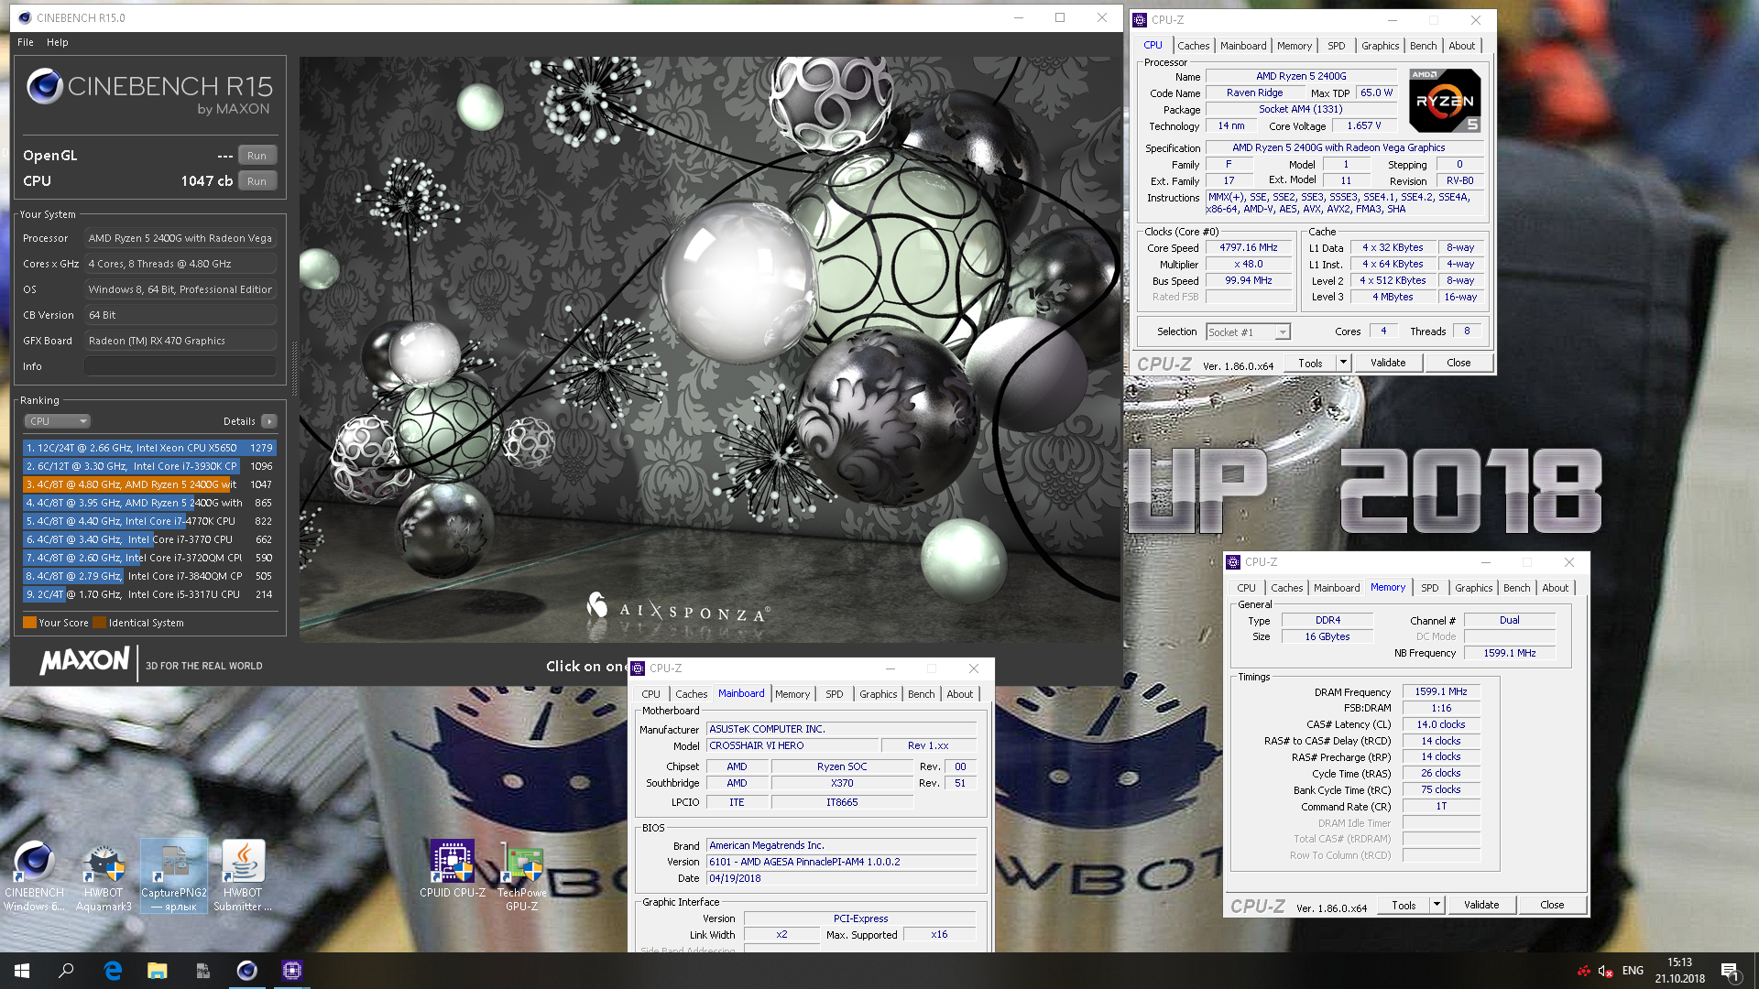Click Close in the CPU window
Viewport: 1759px width, 989px height.
click(x=1459, y=363)
